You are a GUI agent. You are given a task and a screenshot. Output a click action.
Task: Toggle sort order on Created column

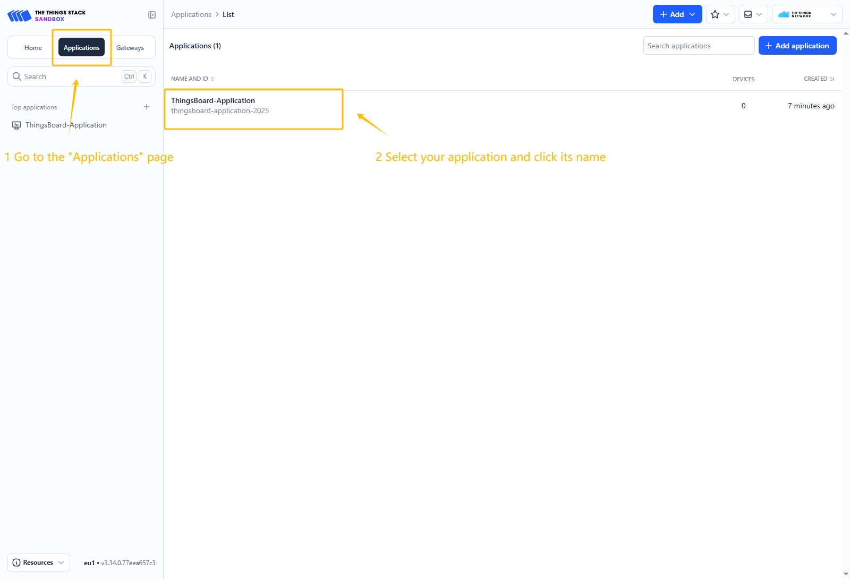[x=818, y=79]
